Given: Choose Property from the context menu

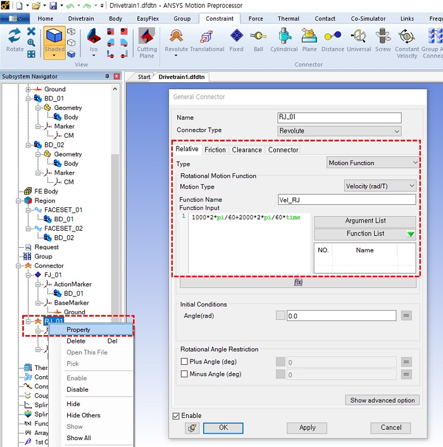Looking at the screenshot, I should pos(91,329).
